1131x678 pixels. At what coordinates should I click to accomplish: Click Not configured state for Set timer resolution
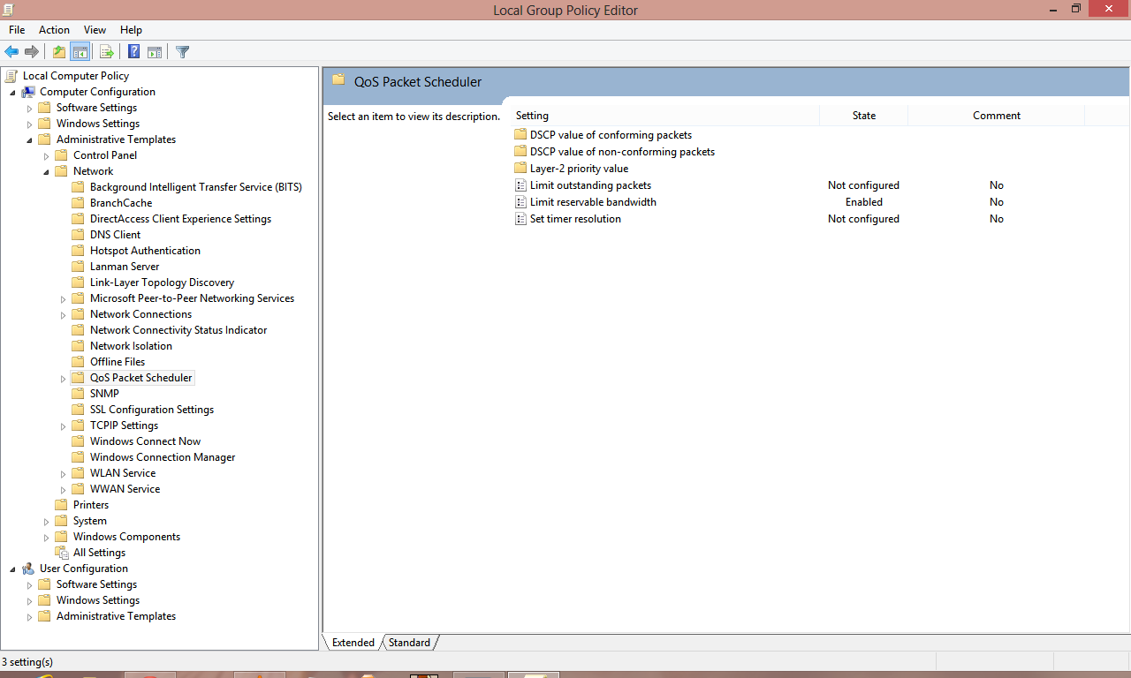[863, 219]
